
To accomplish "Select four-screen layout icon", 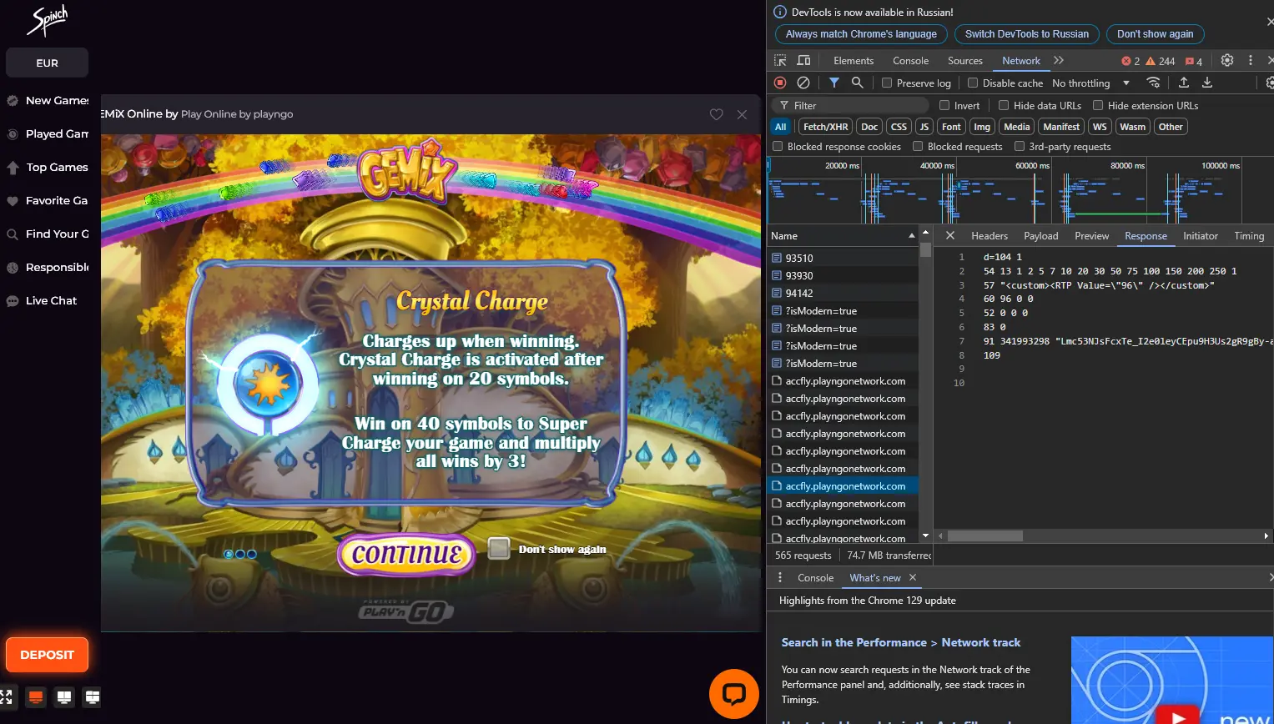I will [x=92, y=696].
